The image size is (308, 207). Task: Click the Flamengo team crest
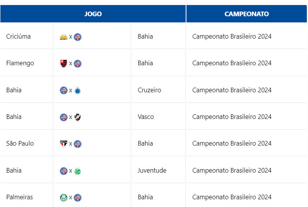[64, 64]
